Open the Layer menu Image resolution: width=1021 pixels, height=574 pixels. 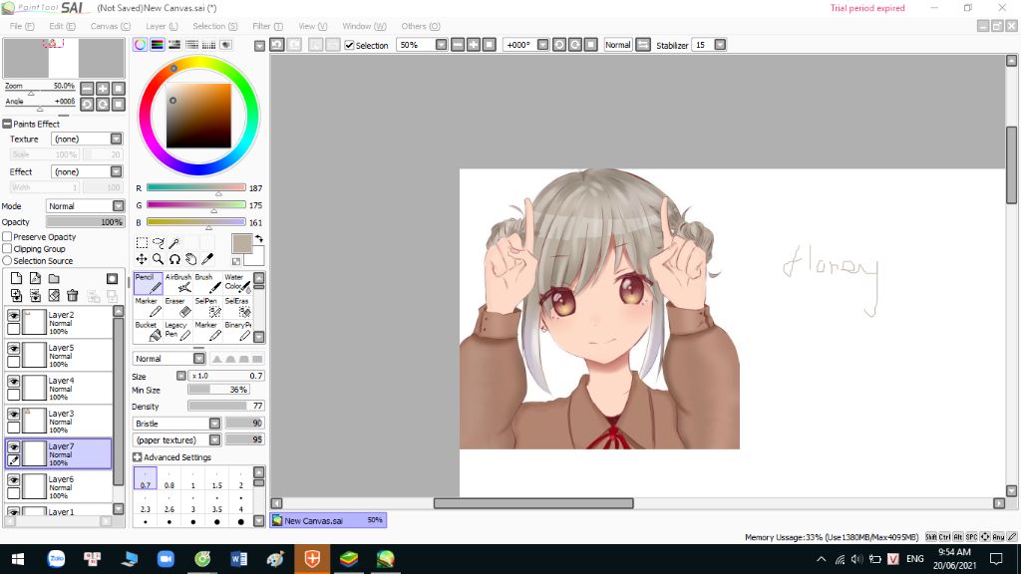tap(162, 26)
